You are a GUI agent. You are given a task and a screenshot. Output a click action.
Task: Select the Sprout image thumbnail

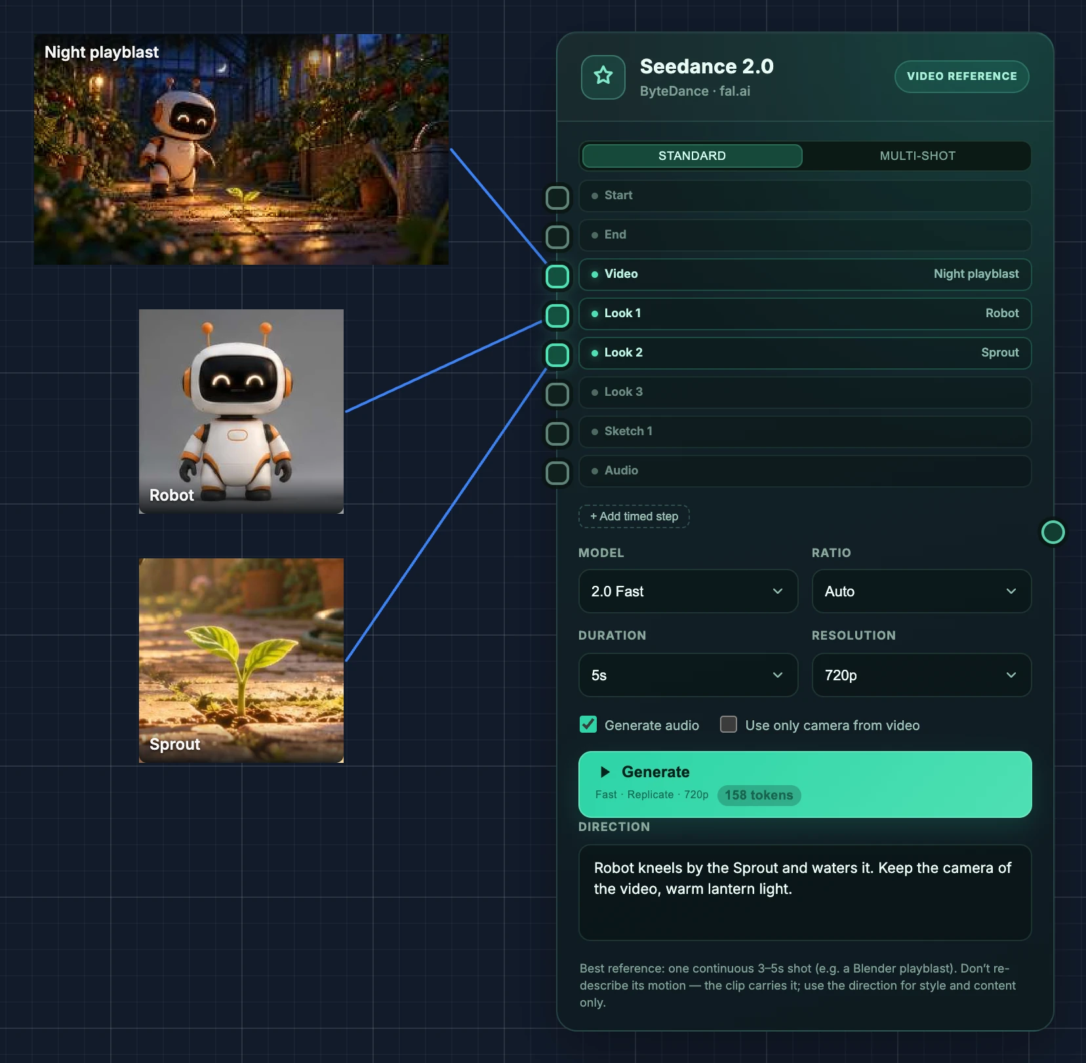coord(241,661)
